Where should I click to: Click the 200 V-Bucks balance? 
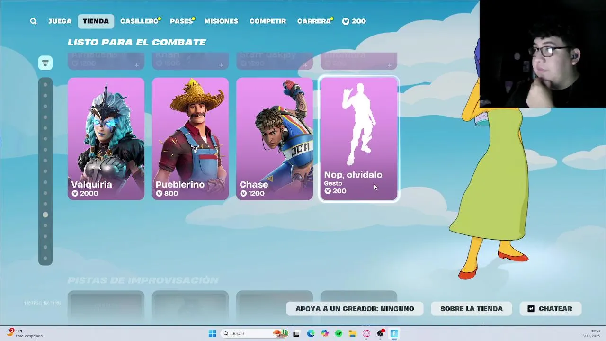coord(354,21)
